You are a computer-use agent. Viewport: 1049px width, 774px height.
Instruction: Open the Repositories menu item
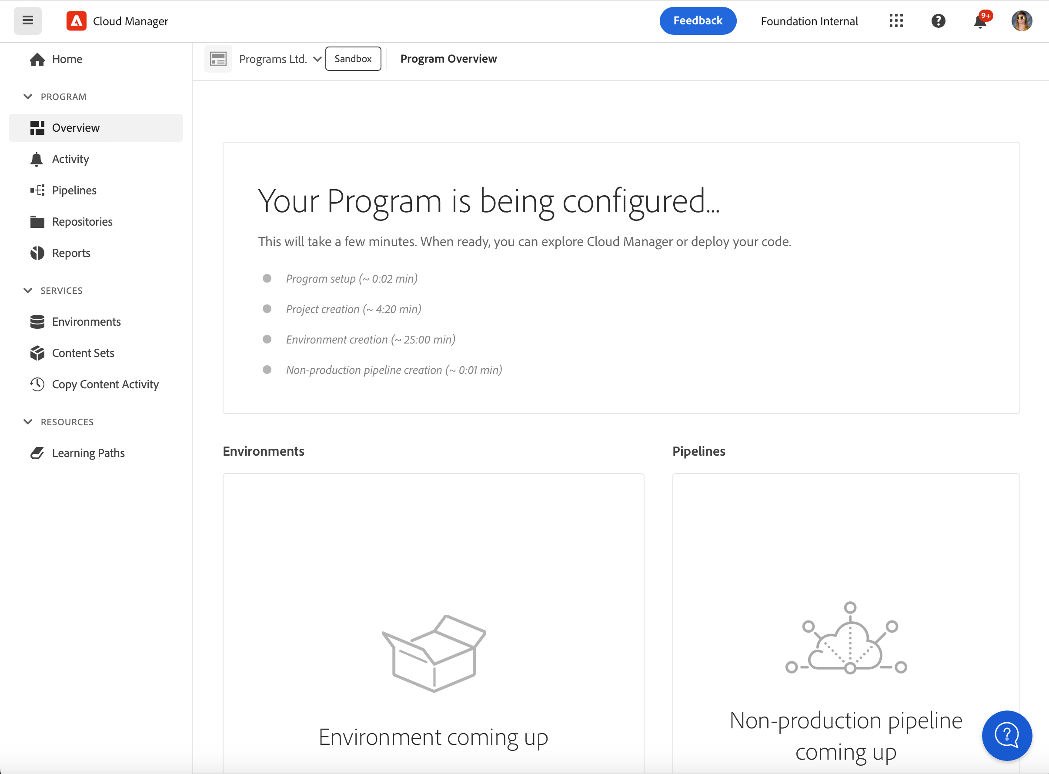pos(82,222)
